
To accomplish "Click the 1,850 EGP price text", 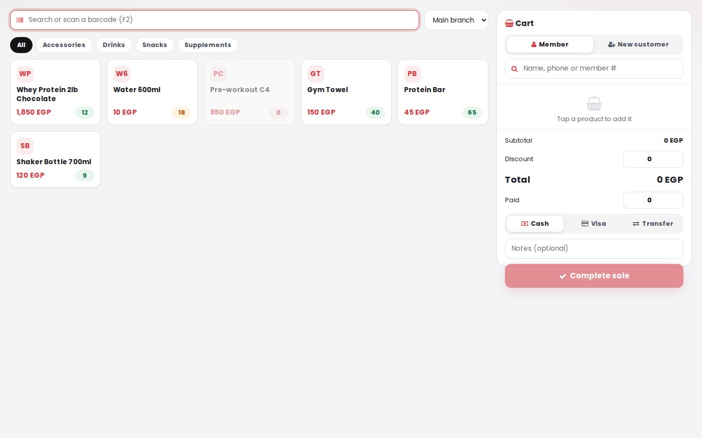I will point(34,112).
